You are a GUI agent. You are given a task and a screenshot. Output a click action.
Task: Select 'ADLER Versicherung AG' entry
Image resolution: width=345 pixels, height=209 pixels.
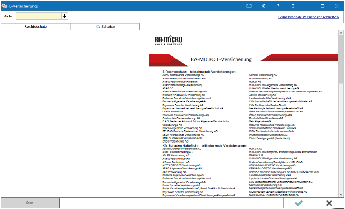tap(175, 155)
